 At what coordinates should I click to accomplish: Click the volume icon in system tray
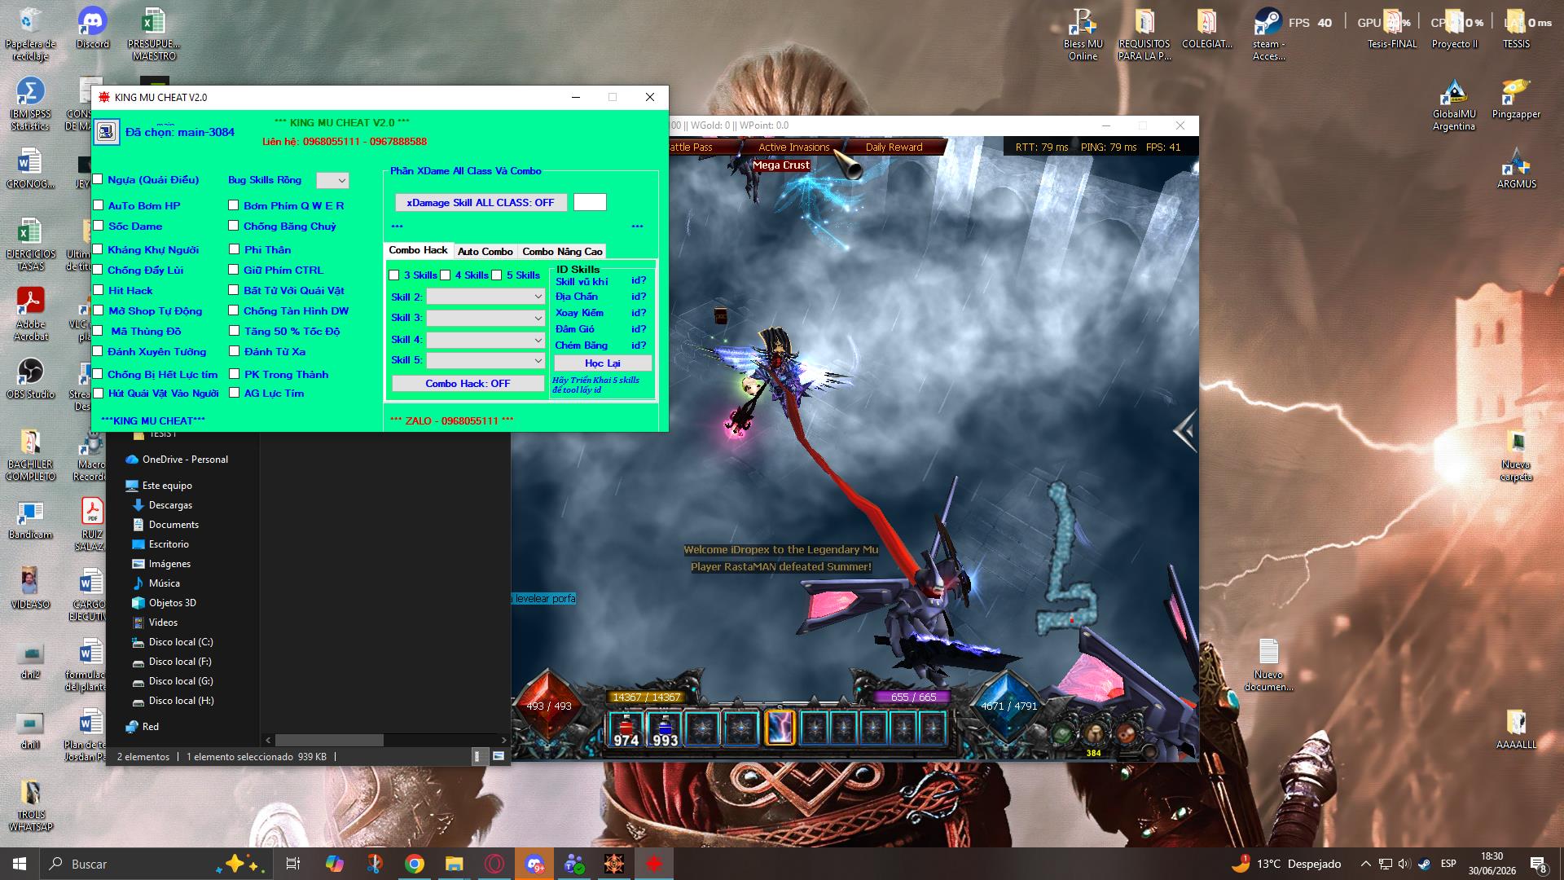click(1403, 864)
